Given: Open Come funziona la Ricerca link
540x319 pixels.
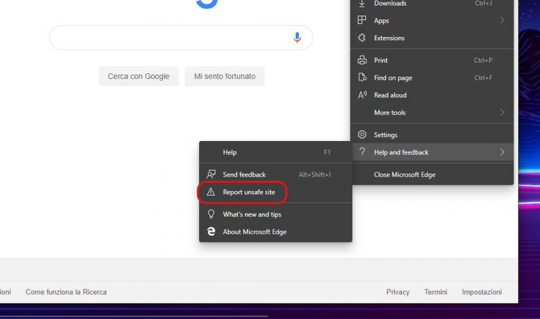Looking at the screenshot, I should (x=66, y=292).
